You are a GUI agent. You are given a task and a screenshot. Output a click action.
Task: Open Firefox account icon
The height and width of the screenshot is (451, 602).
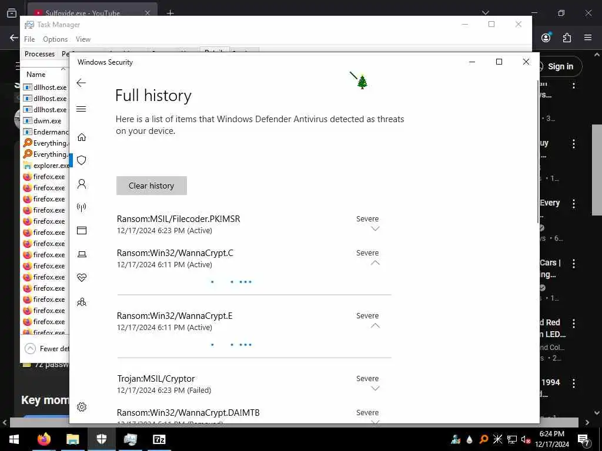(546, 37)
